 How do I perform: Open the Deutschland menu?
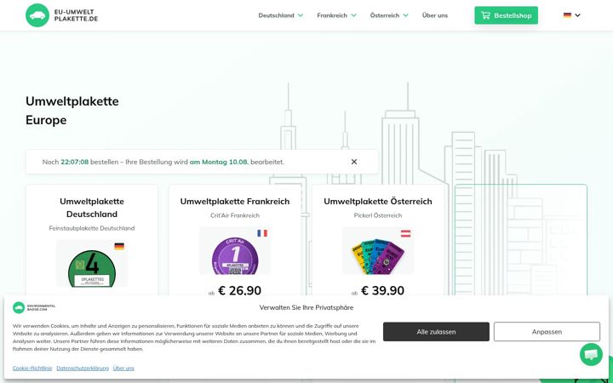(x=276, y=15)
